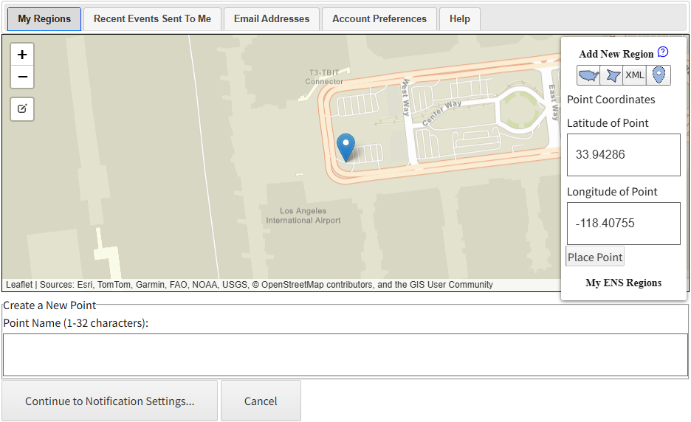Viewport: 691px width, 422px height.
Task: Click the edit layers icon on the map
Action: 22,108
